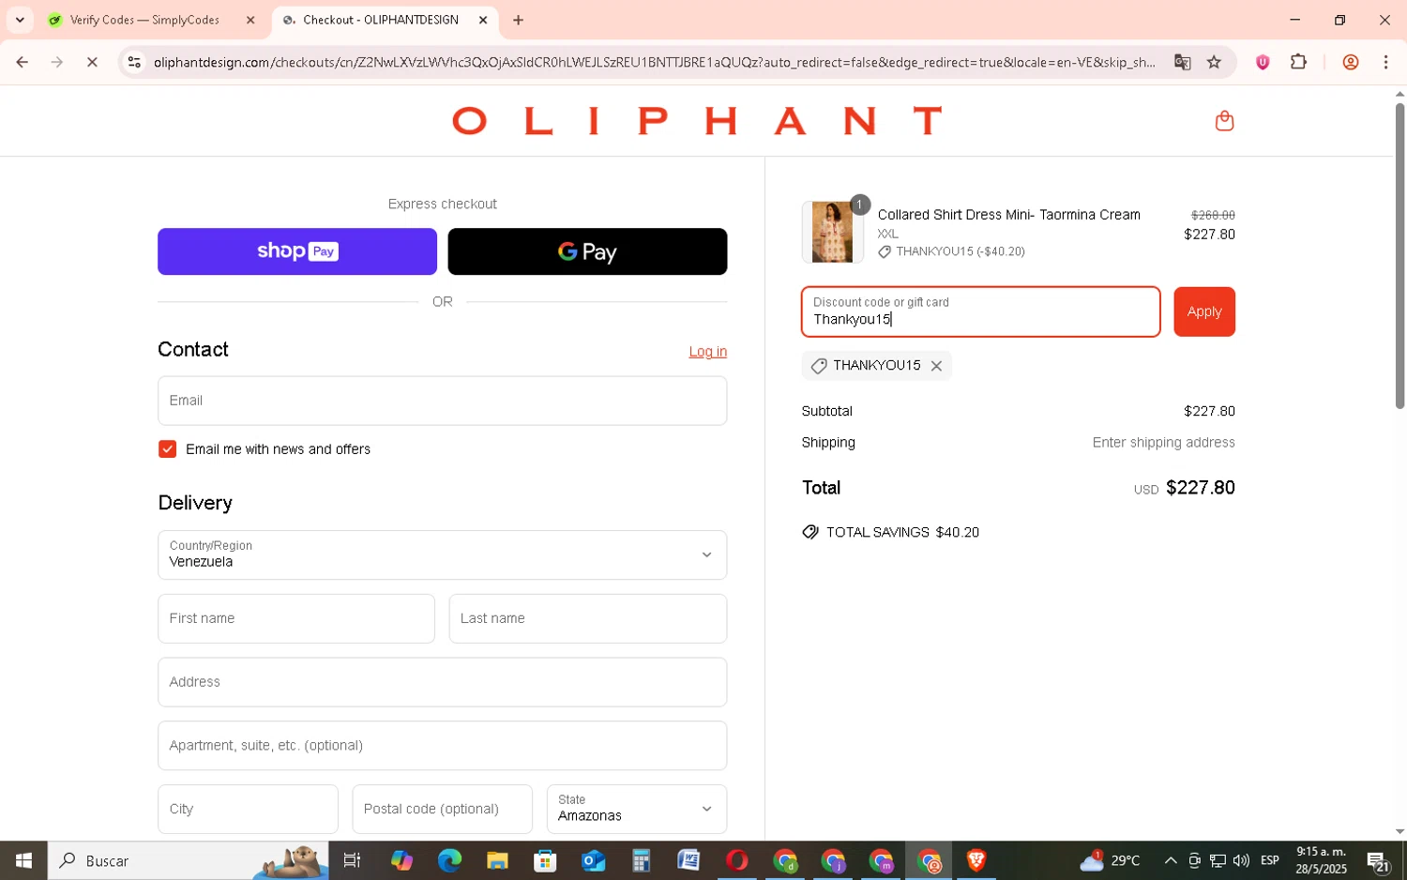This screenshot has width=1407, height=880.
Task: Open the tab search dropdown arrow
Action: click(20, 20)
